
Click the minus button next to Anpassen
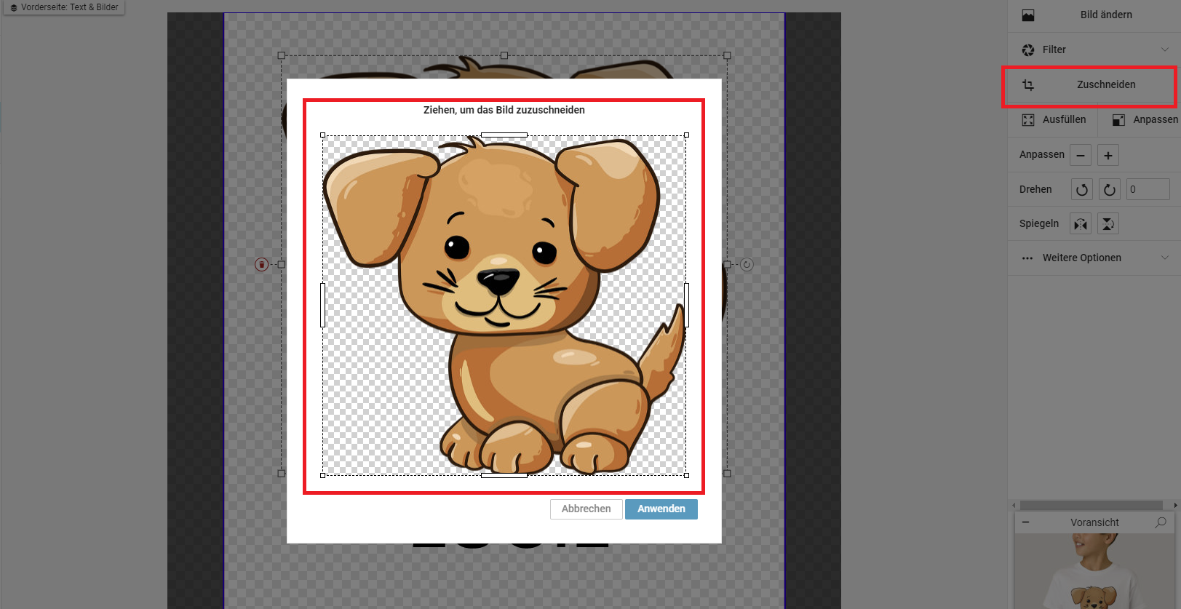pyautogui.click(x=1081, y=155)
